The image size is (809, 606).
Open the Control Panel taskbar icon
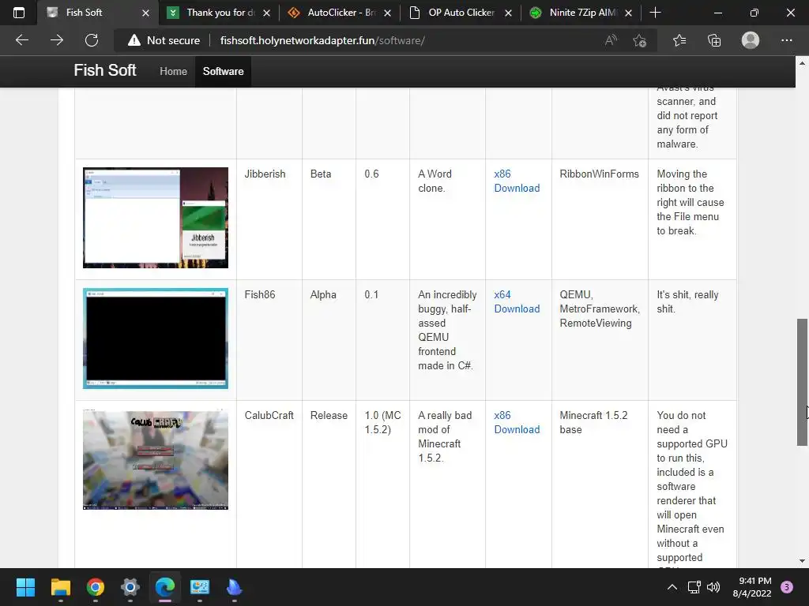[x=200, y=587]
